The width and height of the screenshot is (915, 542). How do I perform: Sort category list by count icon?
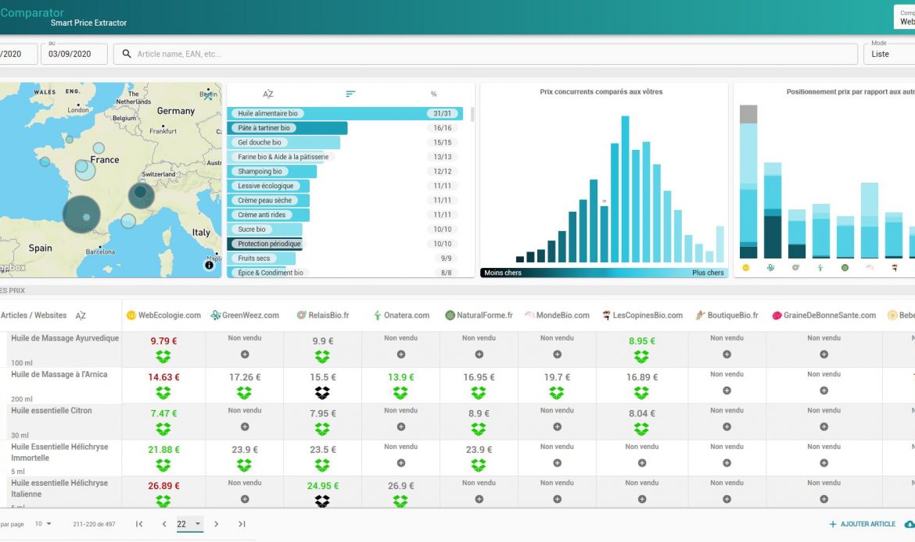point(350,94)
